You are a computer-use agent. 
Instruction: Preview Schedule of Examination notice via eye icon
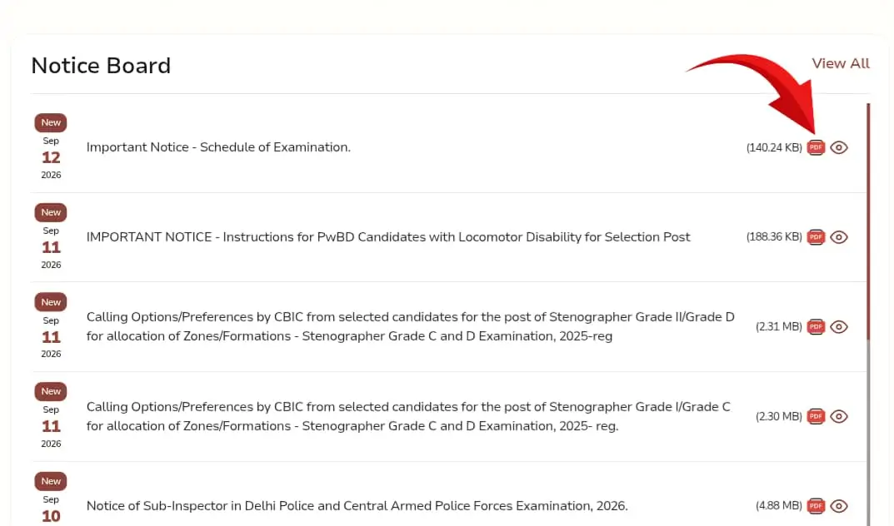[839, 147]
